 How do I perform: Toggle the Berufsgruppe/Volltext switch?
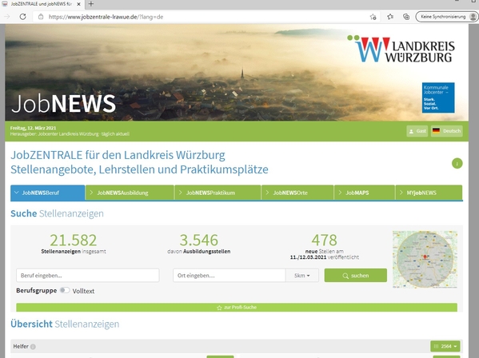(65, 290)
